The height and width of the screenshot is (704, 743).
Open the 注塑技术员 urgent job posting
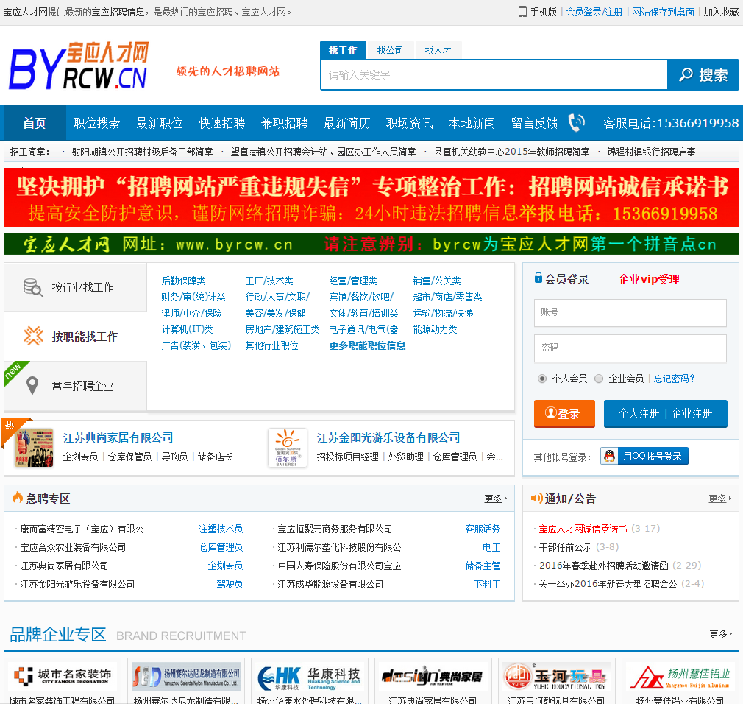pyautogui.click(x=221, y=529)
